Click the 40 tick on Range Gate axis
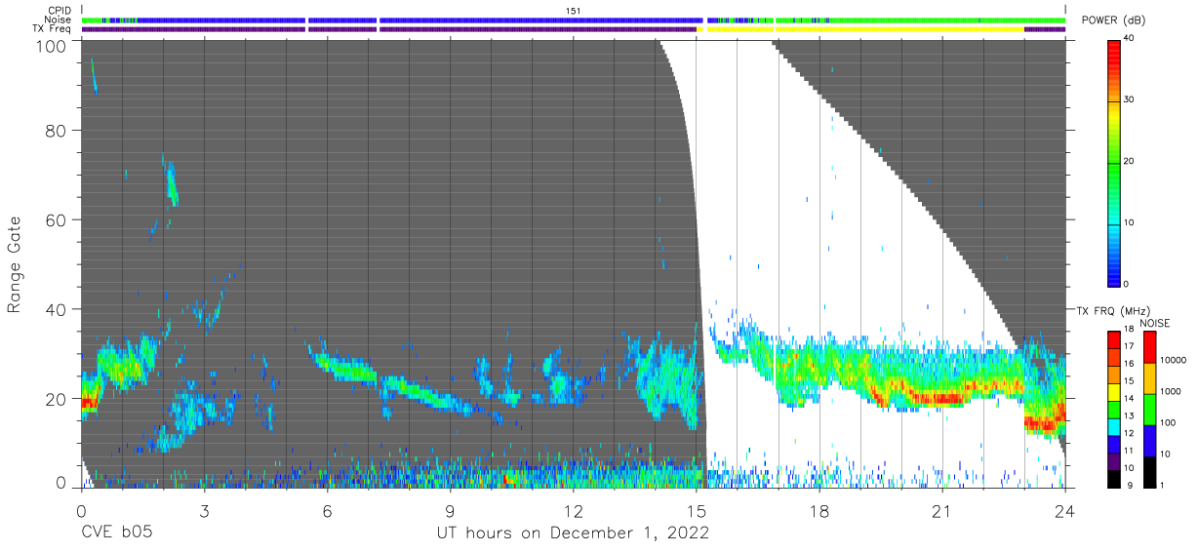Viewport: 1198px width, 553px height. tap(58, 309)
